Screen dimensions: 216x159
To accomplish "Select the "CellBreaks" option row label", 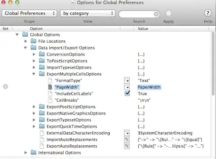I will point(67,100).
